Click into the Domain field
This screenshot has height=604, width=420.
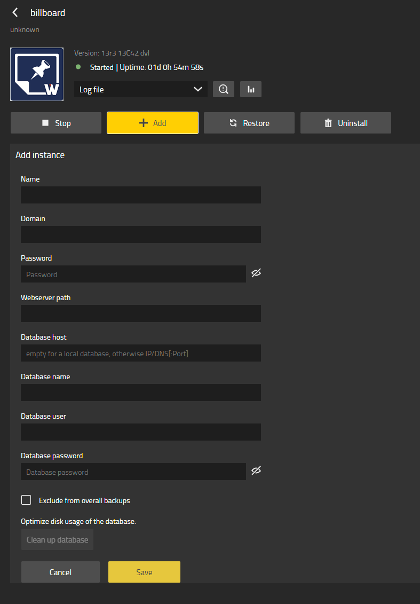pyautogui.click(x=141, y=234)
